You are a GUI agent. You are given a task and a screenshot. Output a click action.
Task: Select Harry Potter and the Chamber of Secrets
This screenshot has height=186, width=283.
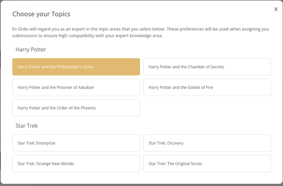point(207,67)
